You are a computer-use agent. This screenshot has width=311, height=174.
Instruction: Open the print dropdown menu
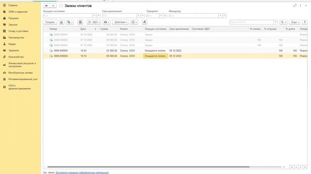(106, 22)
